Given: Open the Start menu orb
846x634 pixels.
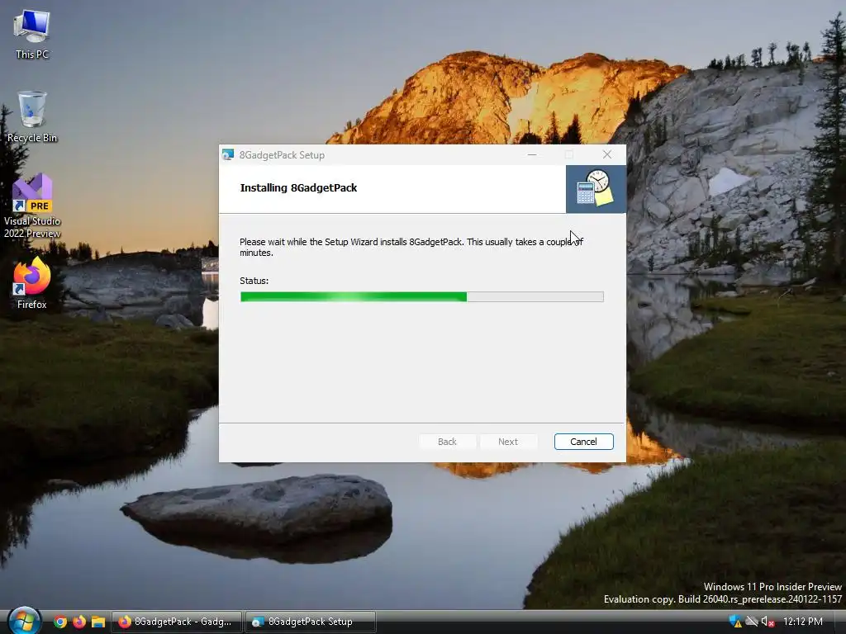Looking at the screenshot, I should [25, 621].
